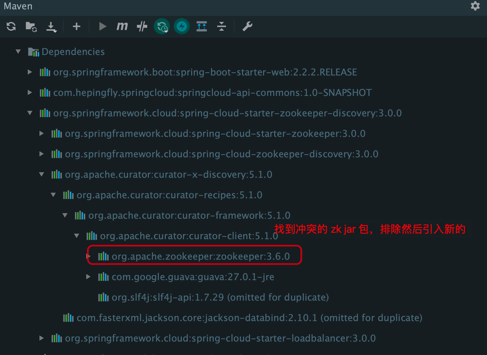Click Download Sources and Documentation icon
This screenshot has width=487, height=355.
tap(51, 27)
